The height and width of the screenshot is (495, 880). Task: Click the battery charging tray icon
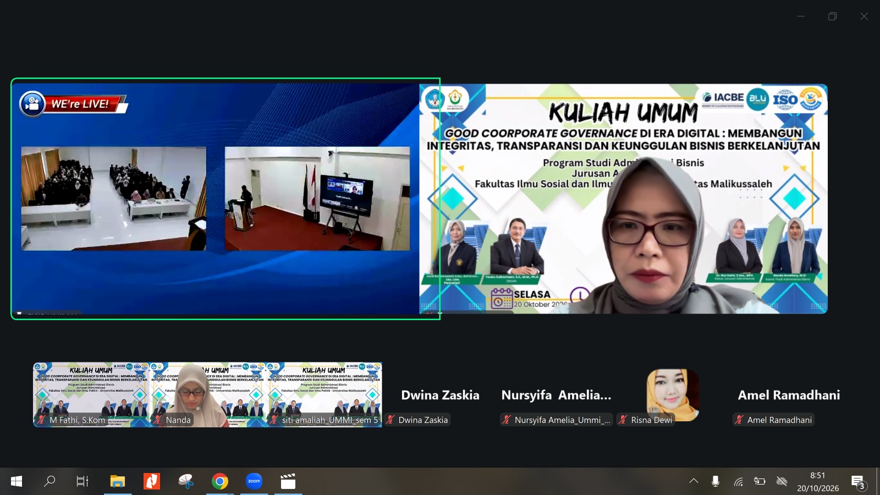[760, 482]
